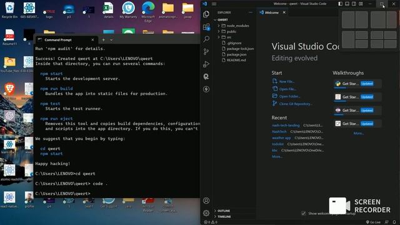Viewport: 400px width, 225px height.
Task: Close the Welcome tab
Action: (x=284, y=12)
